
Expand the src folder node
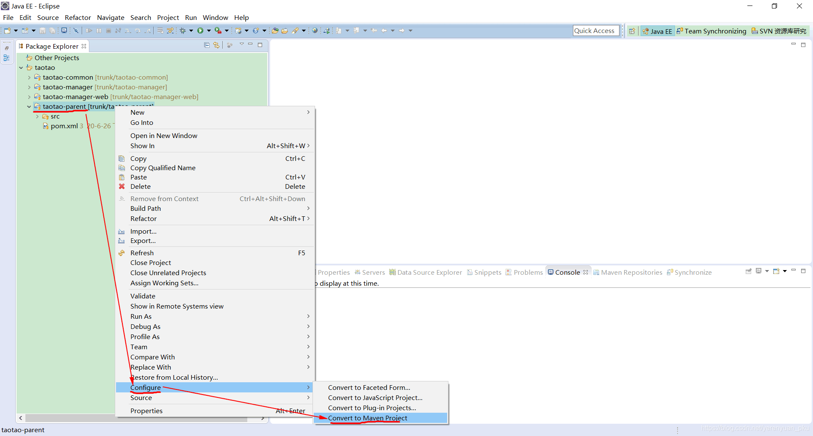[x=37, y=116]
